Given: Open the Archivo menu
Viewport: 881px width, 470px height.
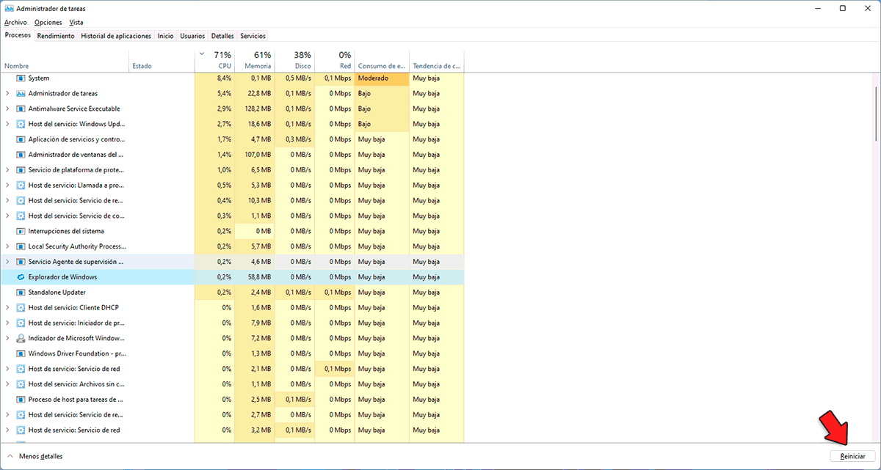Looking at the screenshot, I should (x=15, y=23).
